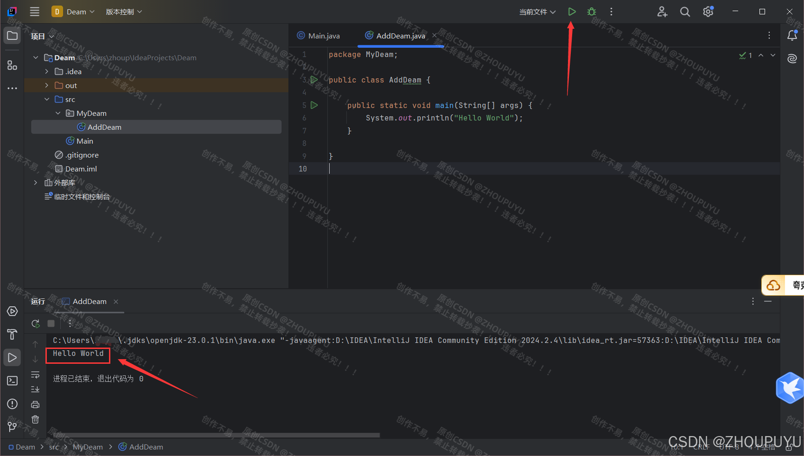This screenshot has width=804, height=456.
Task: Click the console horizontal scrollbar
Action: [x=216, y=435]
